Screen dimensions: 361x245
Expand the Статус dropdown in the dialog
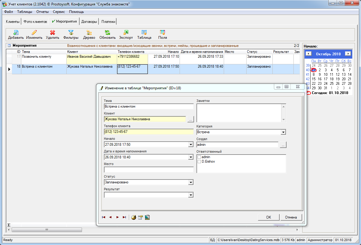(191, 182)
